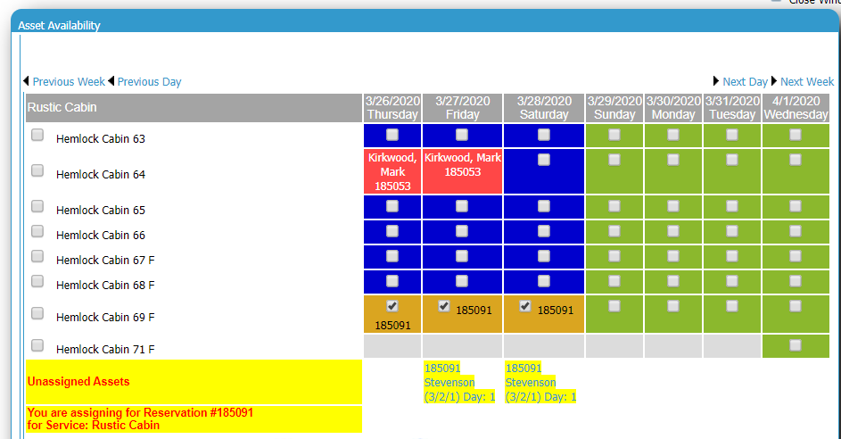Open the Next Day link

745,81
